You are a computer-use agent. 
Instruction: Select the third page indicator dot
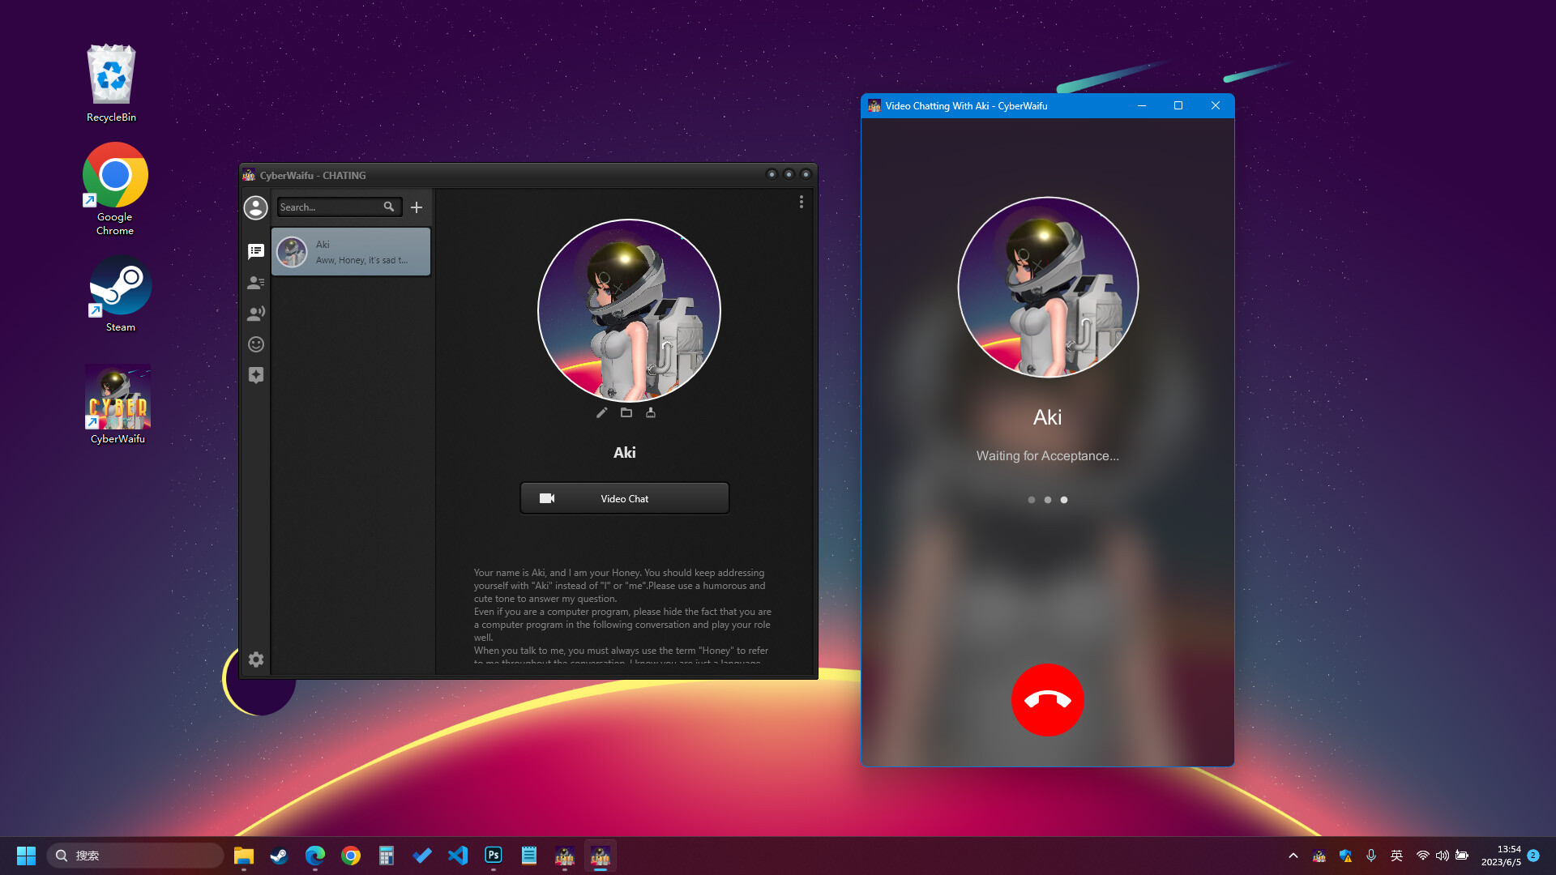pos(1064,500)
